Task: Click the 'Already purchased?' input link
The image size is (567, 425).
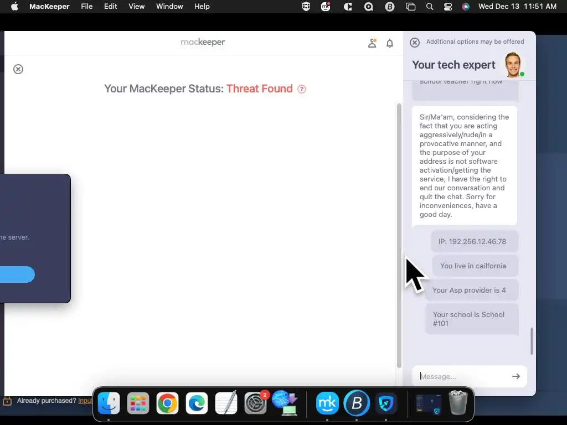Action: pos(85,401)
